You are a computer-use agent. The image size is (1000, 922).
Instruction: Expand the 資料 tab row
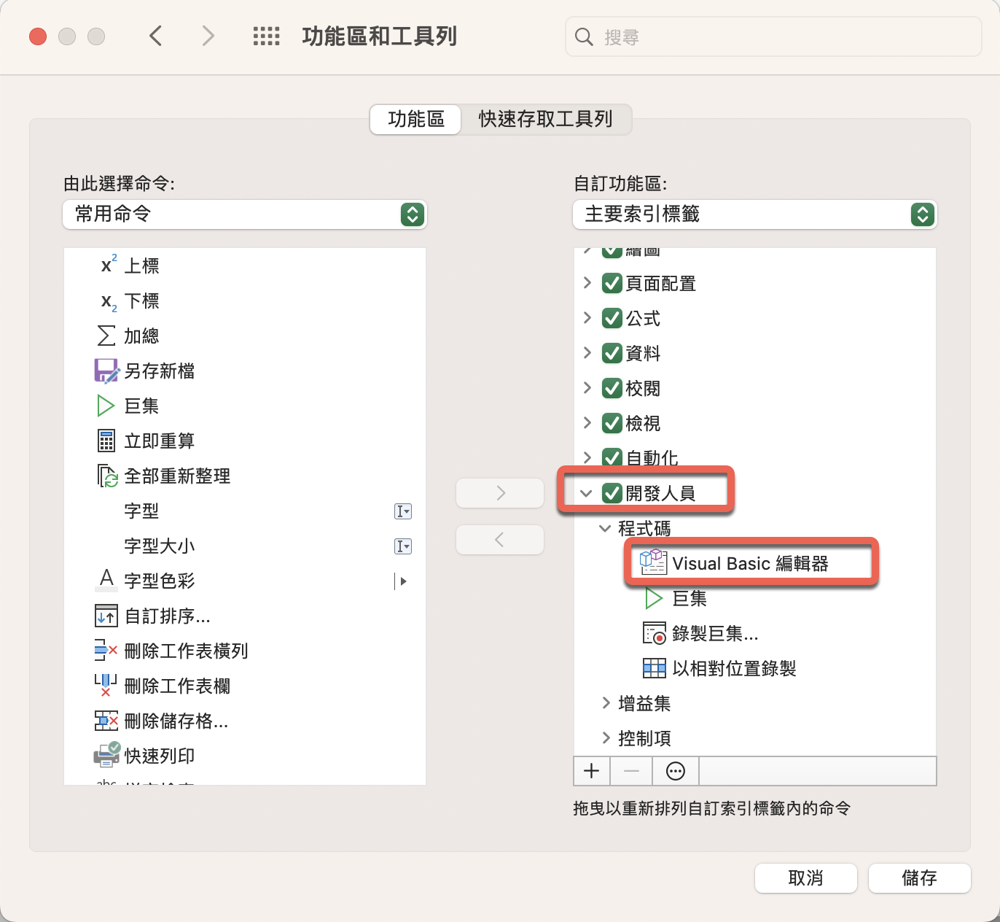(587, 353)
